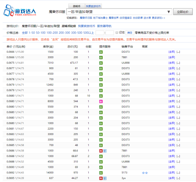Click the 确定 filter confirm button

coord(130,33)
